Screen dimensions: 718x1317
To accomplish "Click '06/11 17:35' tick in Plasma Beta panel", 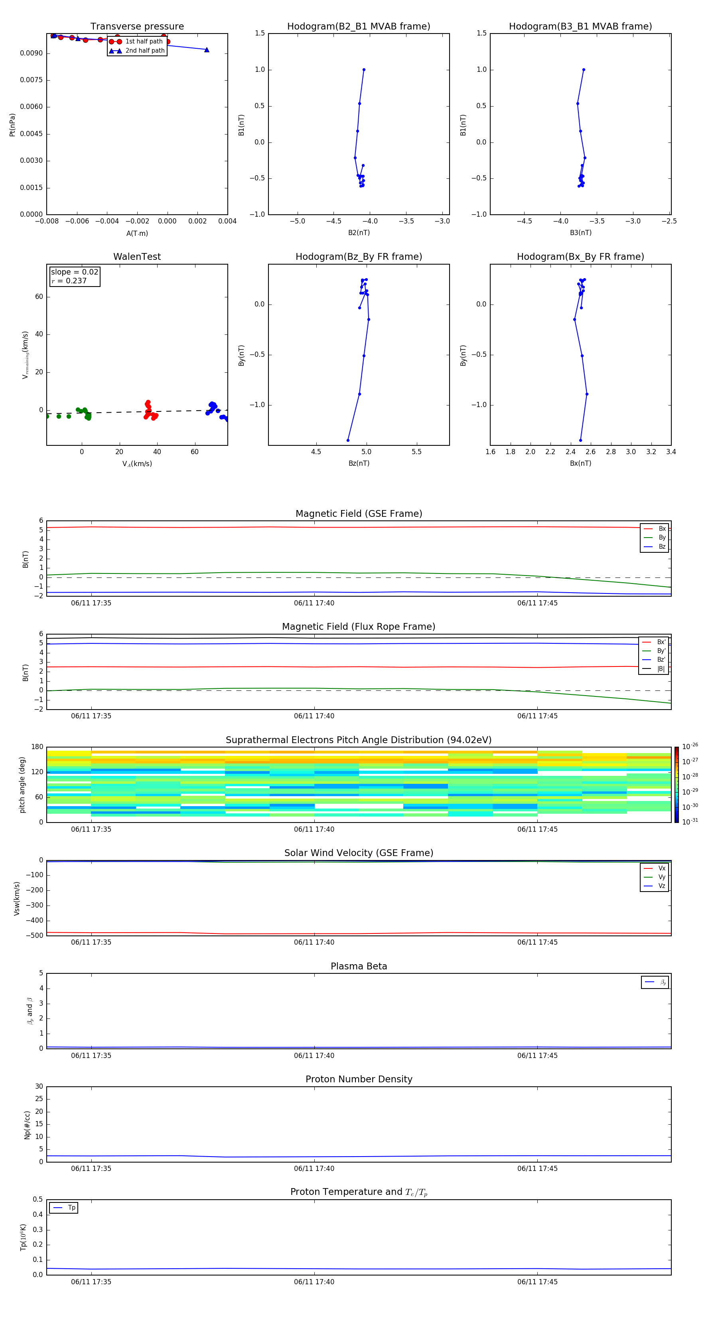I will 91,1056.
